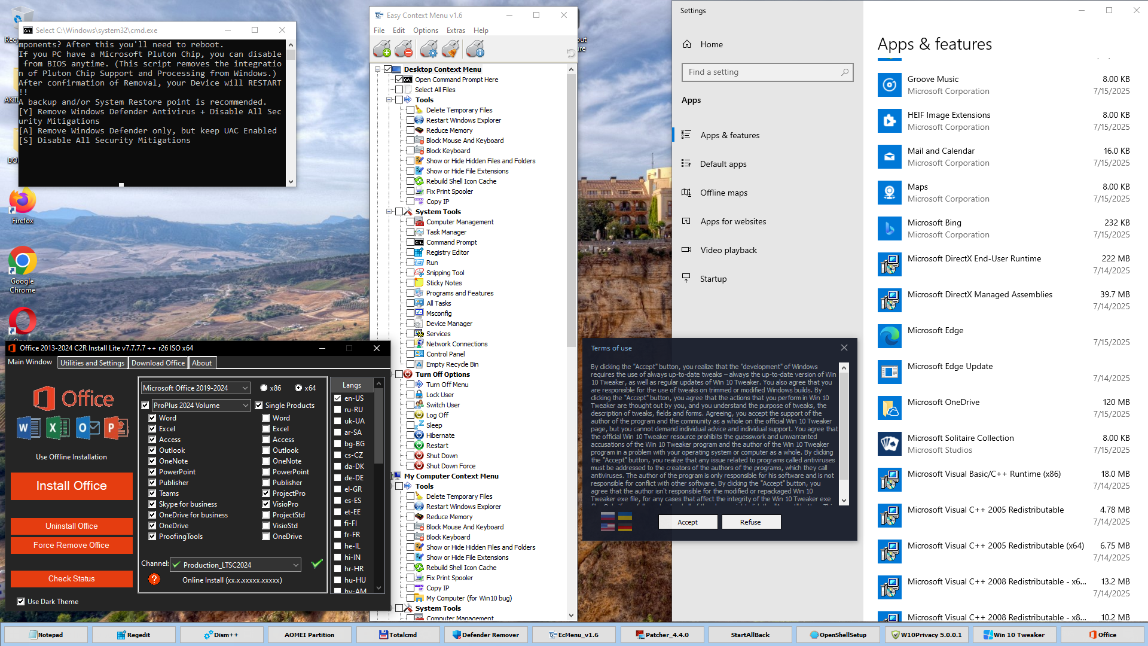1148x646 pixels.
Task: Select the German flag in Terms of use
Action: [x=625, y=527]
